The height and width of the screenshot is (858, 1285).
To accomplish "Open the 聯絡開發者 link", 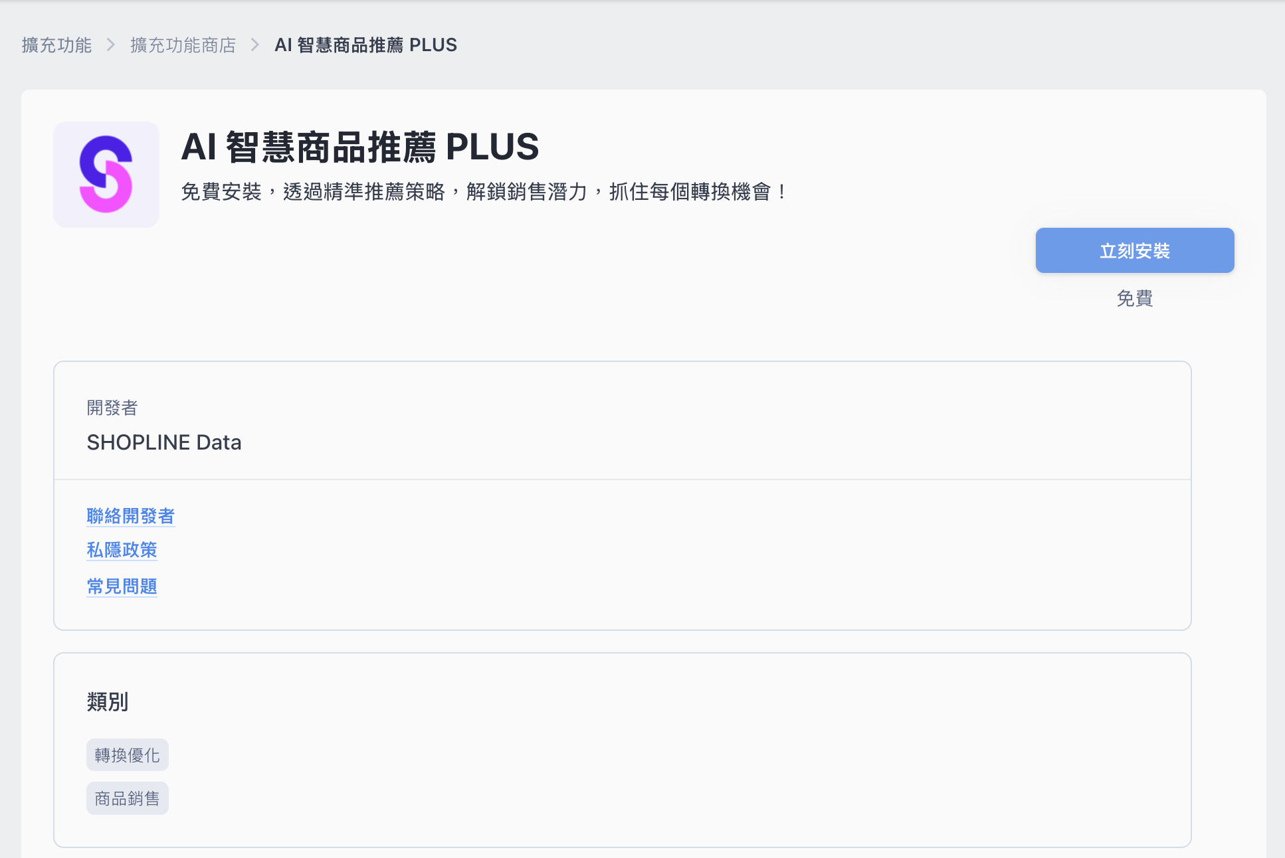I will (x=130, y=516).
